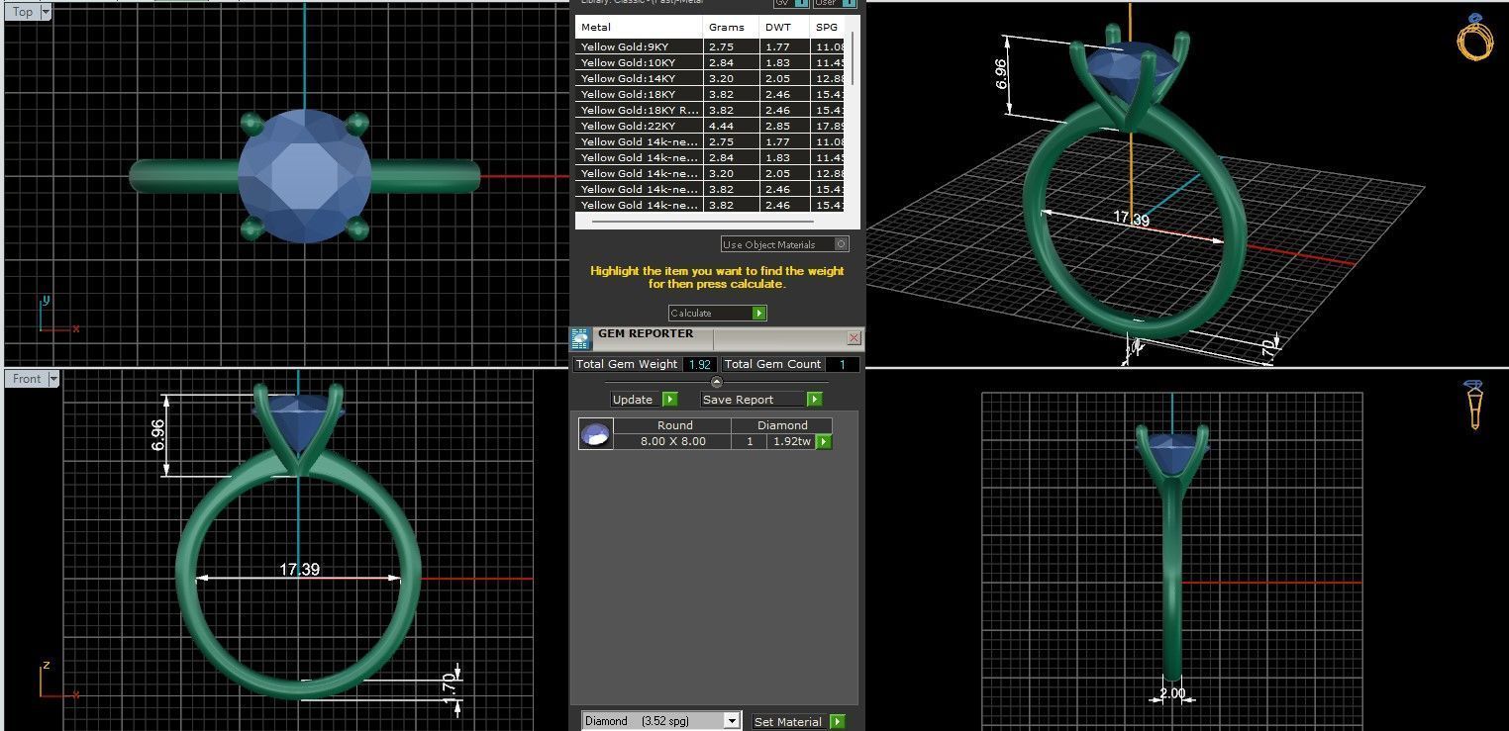This screenshot has height=731, width=1509.
Task: Click the ring-on-finger icon in the side viewport
Action: point(1473,406)
